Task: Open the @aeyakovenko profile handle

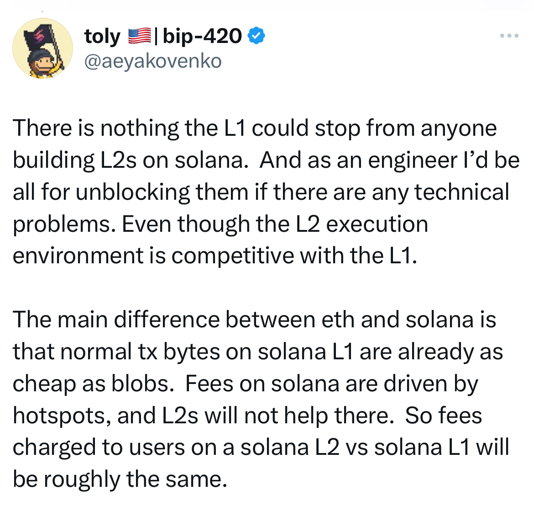Action: [x=152, y=60]
